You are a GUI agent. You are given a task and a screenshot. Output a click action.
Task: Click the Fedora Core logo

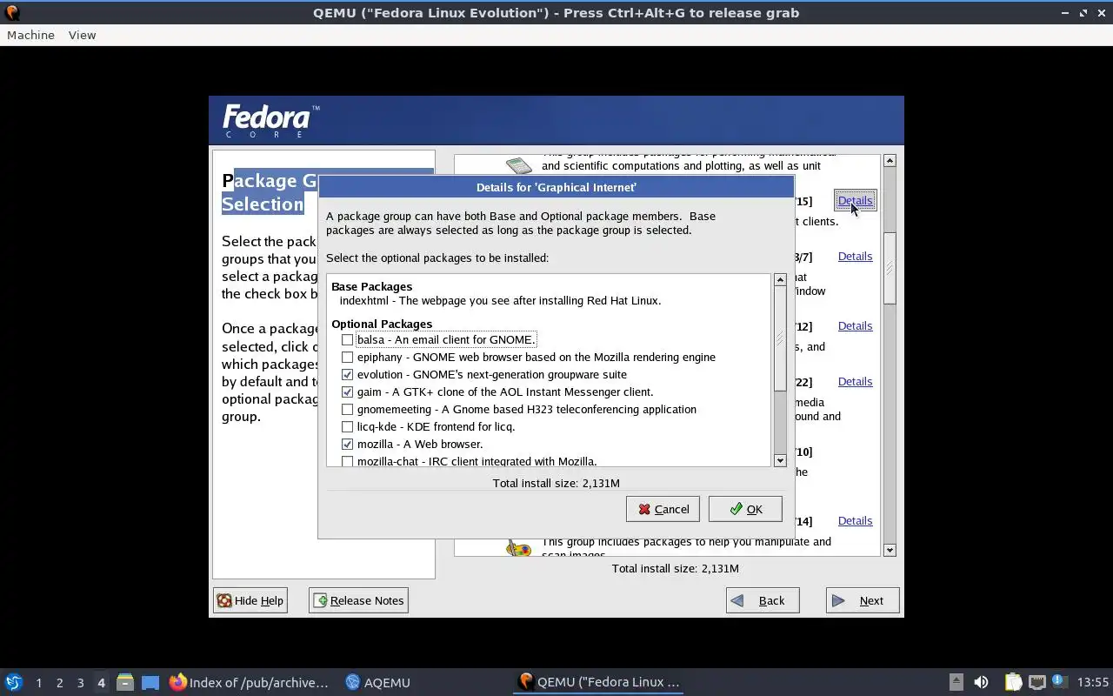pos(271,120)
